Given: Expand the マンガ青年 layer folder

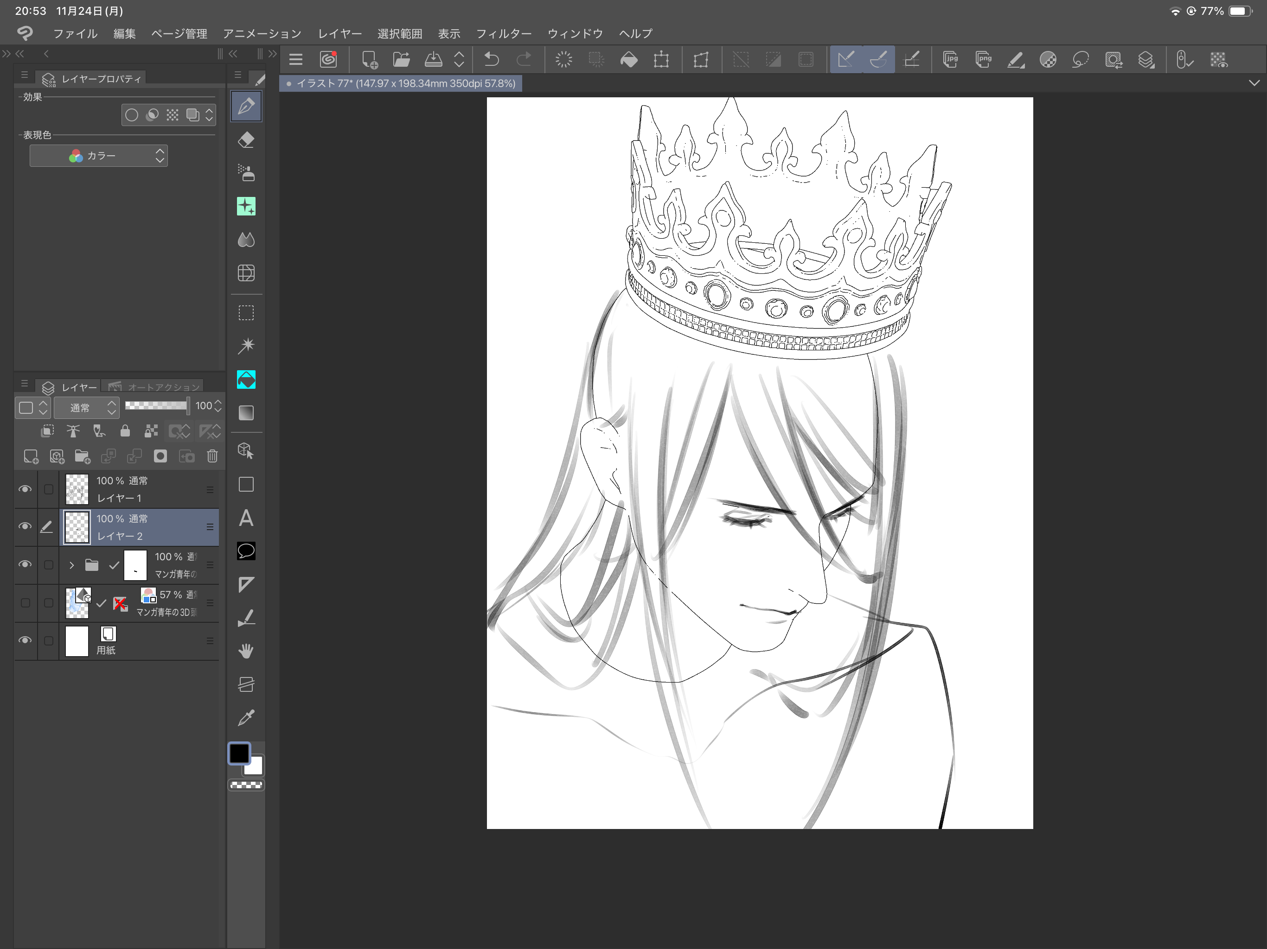Looking at the screenshot, I should coord(71,565).
